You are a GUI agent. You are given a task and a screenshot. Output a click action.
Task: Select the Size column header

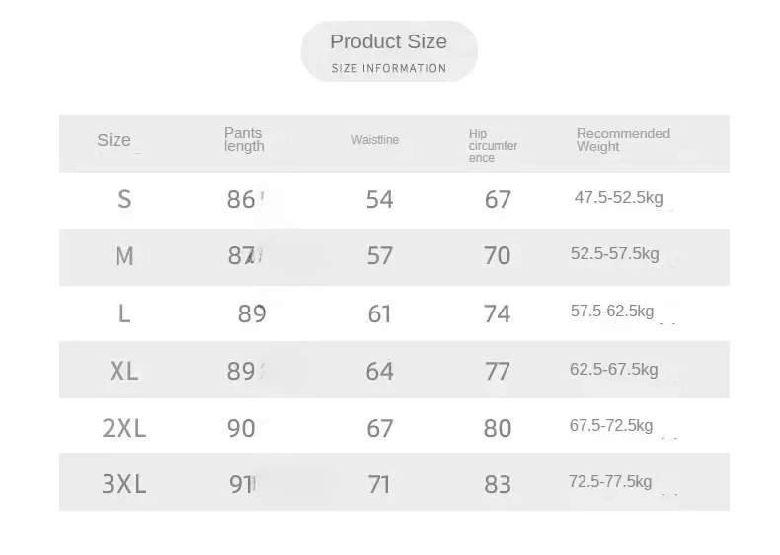click(114, 140)
